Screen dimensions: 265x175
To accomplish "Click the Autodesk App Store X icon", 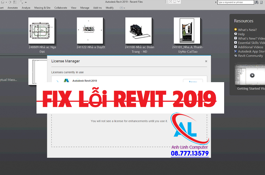I will click(x=235, y=51).
